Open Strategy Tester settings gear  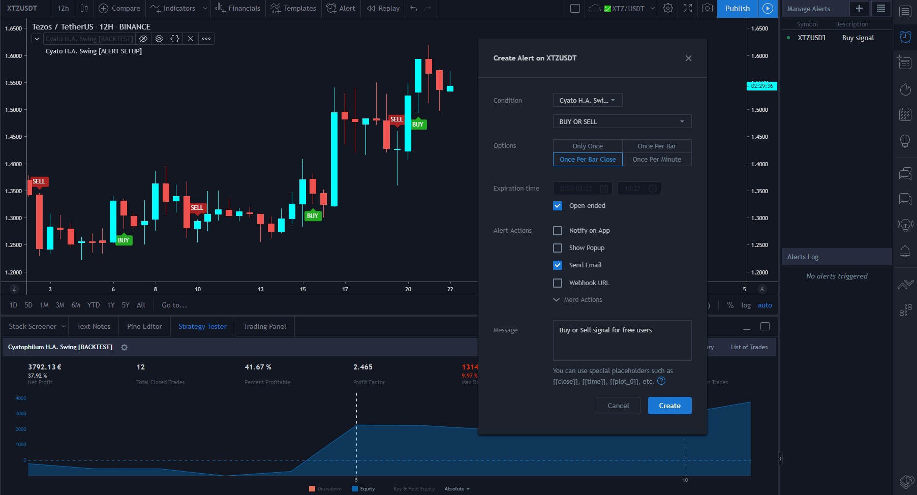124,347
